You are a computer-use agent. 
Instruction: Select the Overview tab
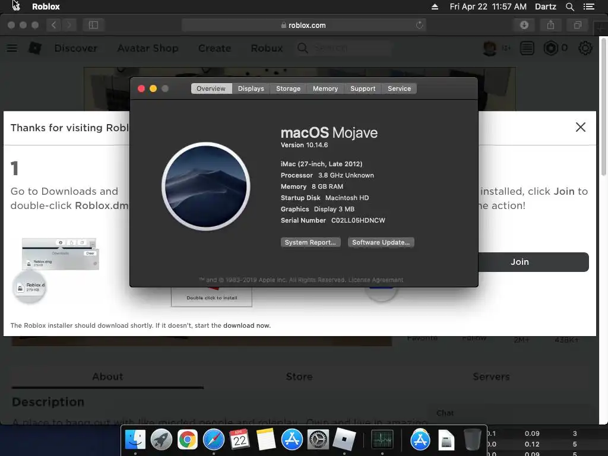(211, 88)
